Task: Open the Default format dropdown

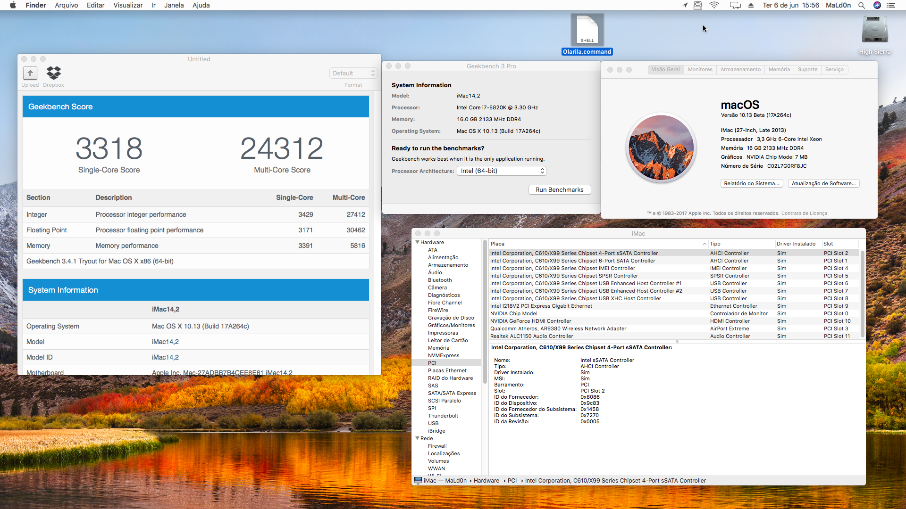Action: [353, 73]
